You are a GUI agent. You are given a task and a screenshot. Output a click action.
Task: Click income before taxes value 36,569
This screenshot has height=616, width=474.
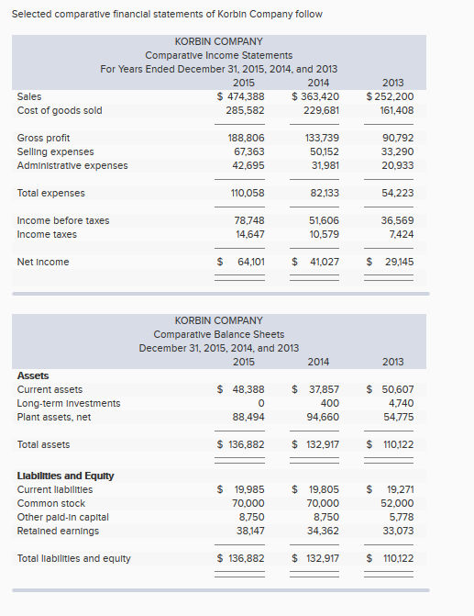pyautogui.click(x=397, y=220)
